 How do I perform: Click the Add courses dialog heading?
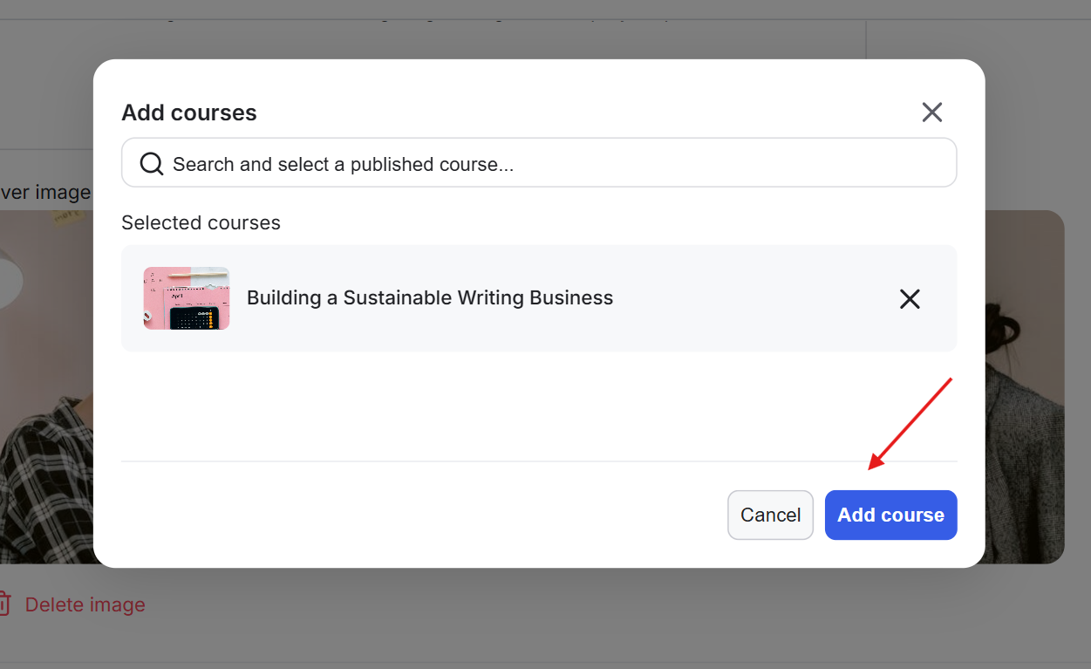189,113
